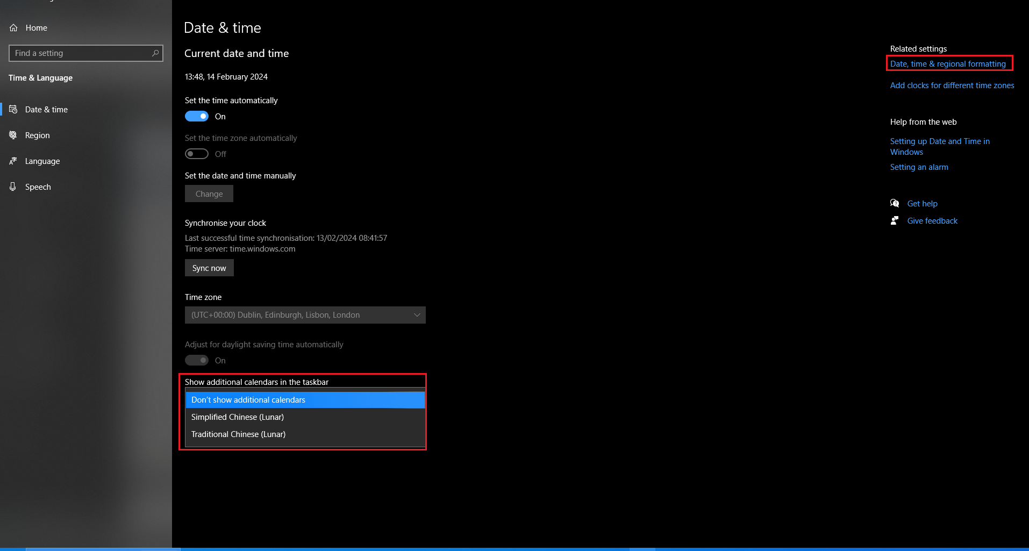
Task: Go to Settings Home
Action: tap(86, 28)
